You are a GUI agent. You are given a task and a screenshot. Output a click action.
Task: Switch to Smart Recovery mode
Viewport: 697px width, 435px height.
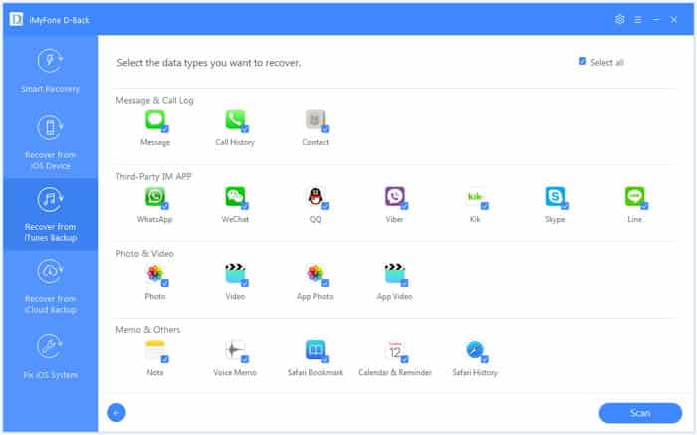point(49,70)
